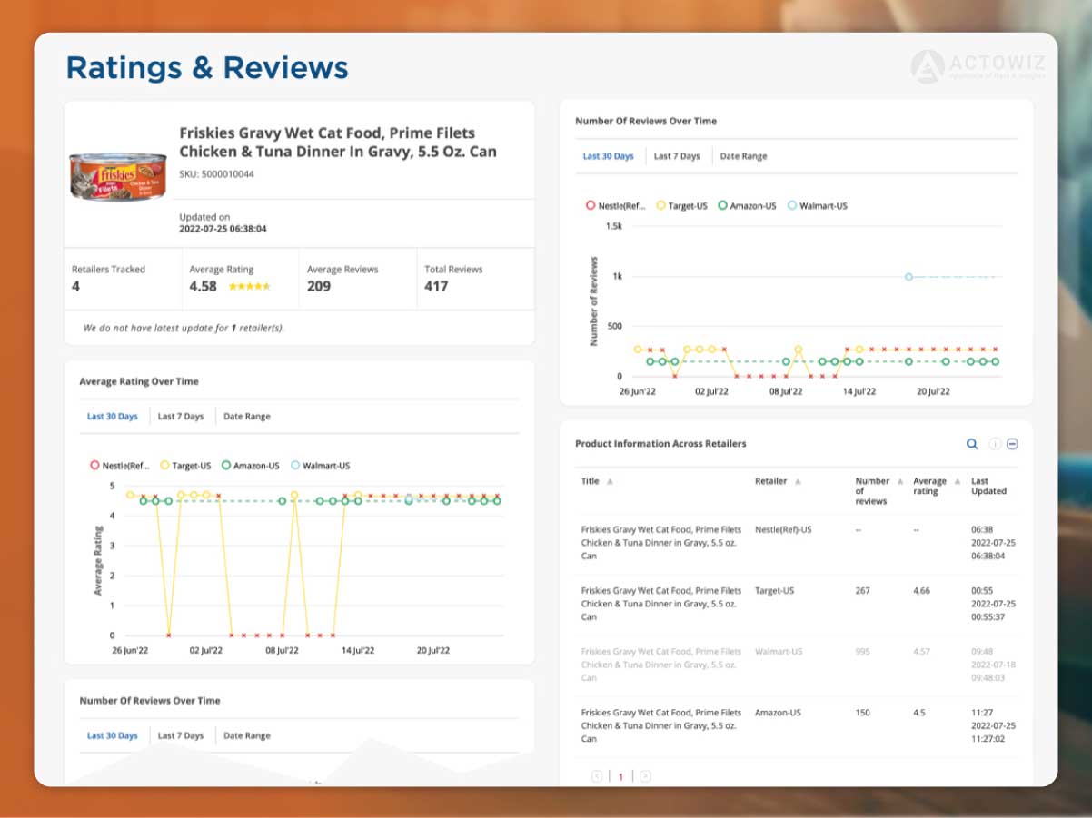Toggle Amazon-US series in right Reviews chart legend
1092x818 pixels.
(x=747, y=206)
